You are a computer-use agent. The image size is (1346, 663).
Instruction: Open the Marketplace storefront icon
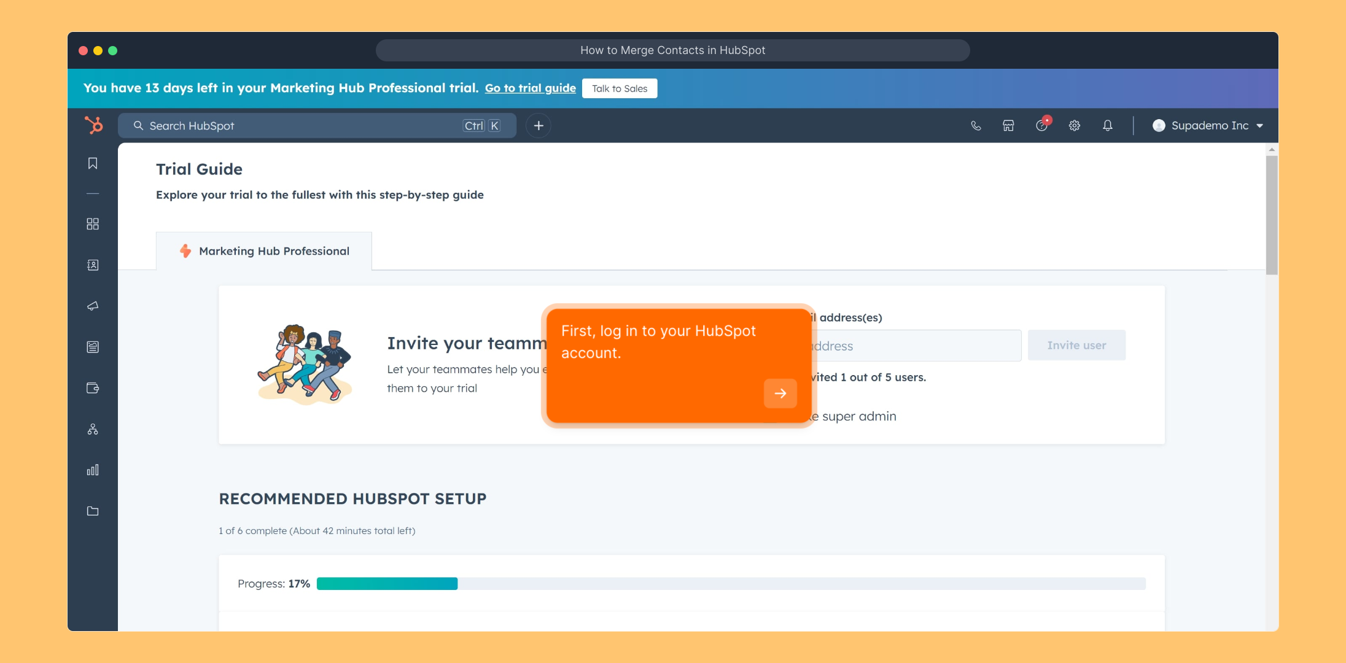coord(1008,126)
